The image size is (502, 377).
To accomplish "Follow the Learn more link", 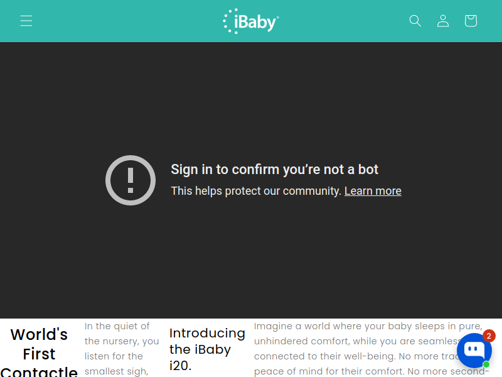I will coord(373,191).
